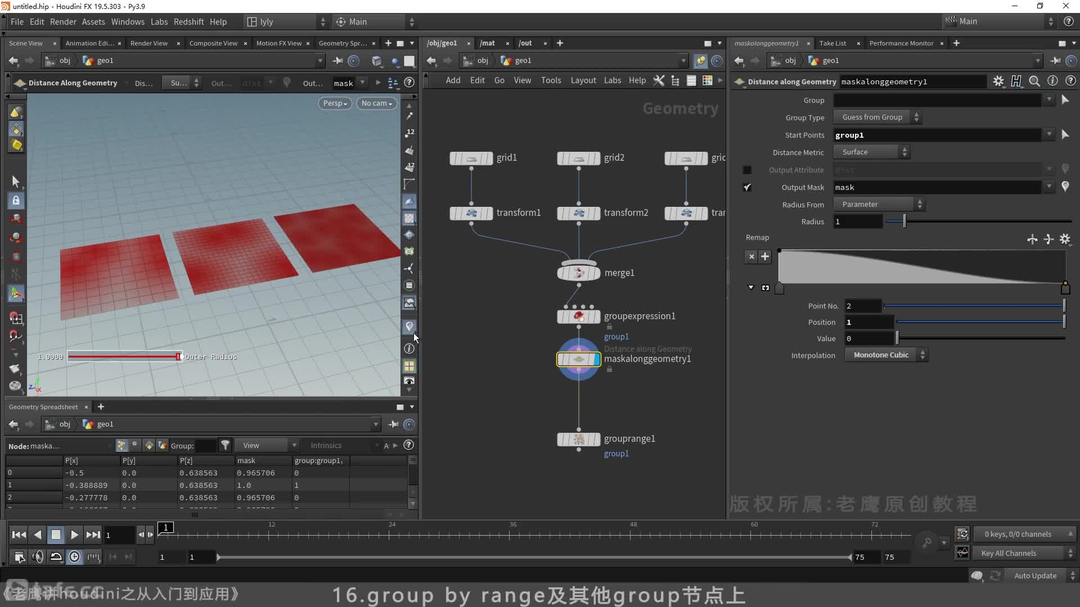Click Play forward button
Image resolution: width=1080 pixels, height=607 pixels.
[x=74, y=535]
